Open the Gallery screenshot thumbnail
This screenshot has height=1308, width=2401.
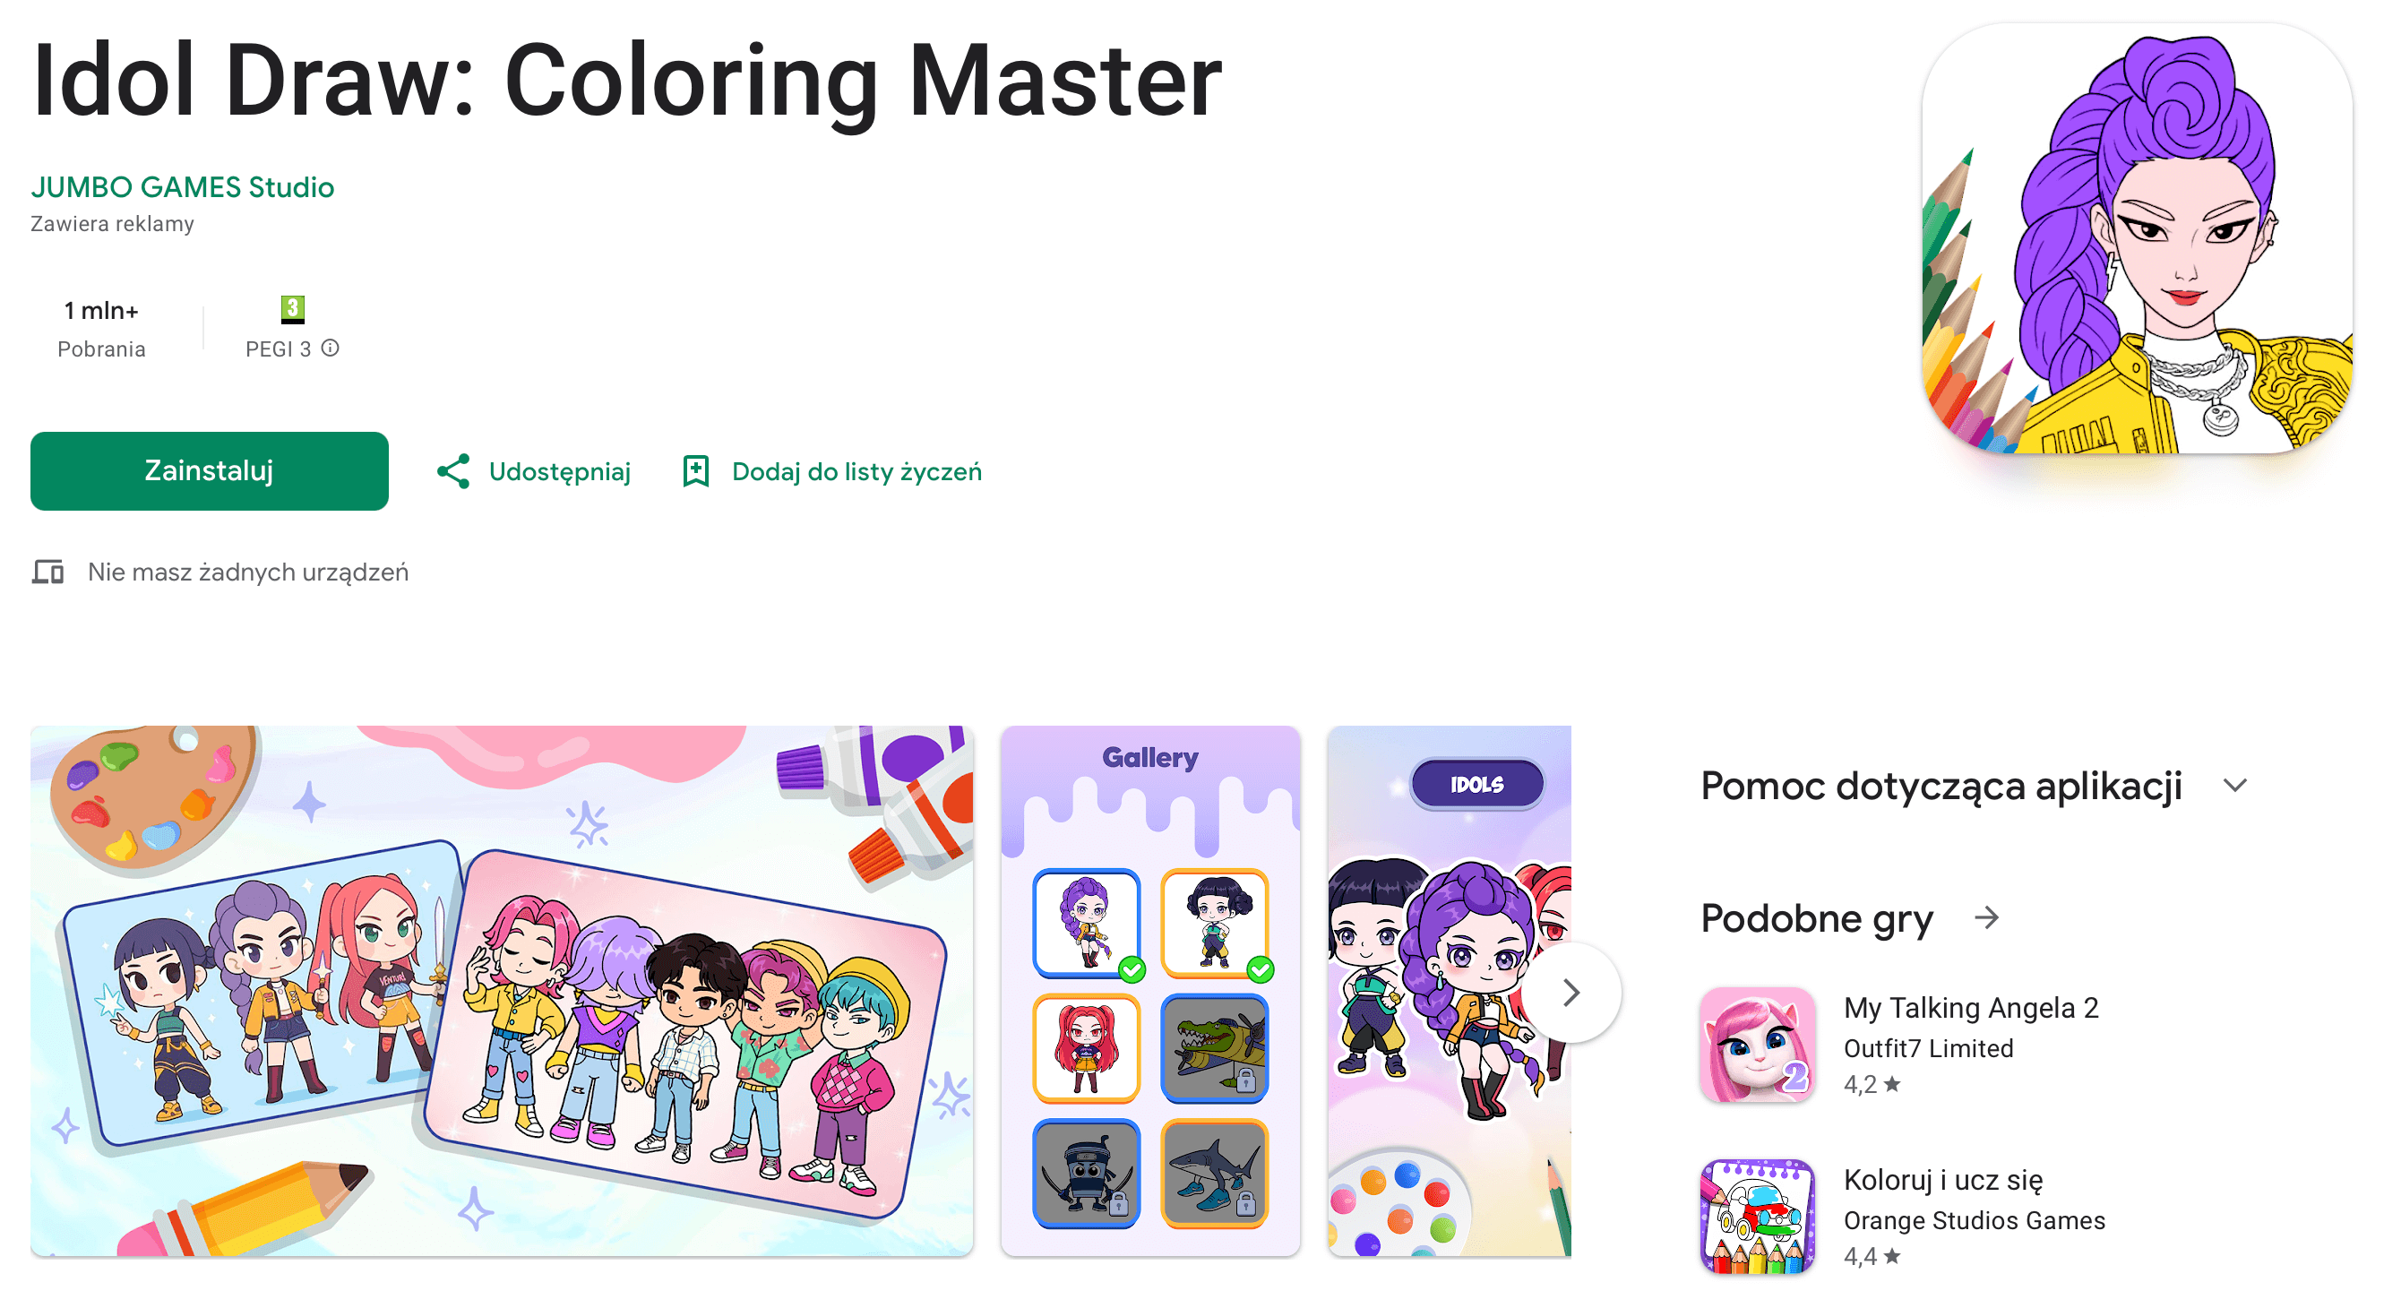click(1150, 991)
